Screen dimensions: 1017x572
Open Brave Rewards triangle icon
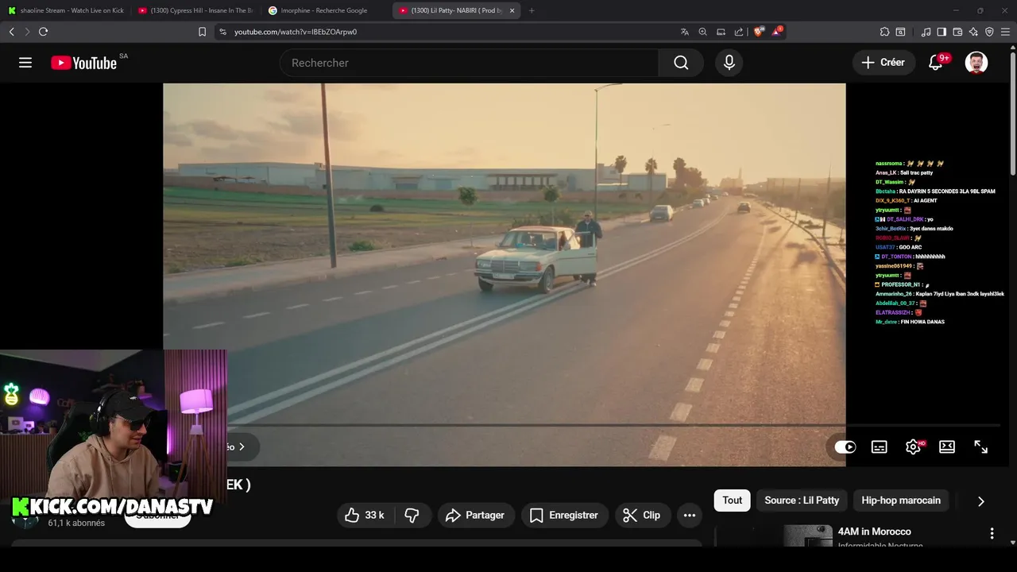pos(777,32)
